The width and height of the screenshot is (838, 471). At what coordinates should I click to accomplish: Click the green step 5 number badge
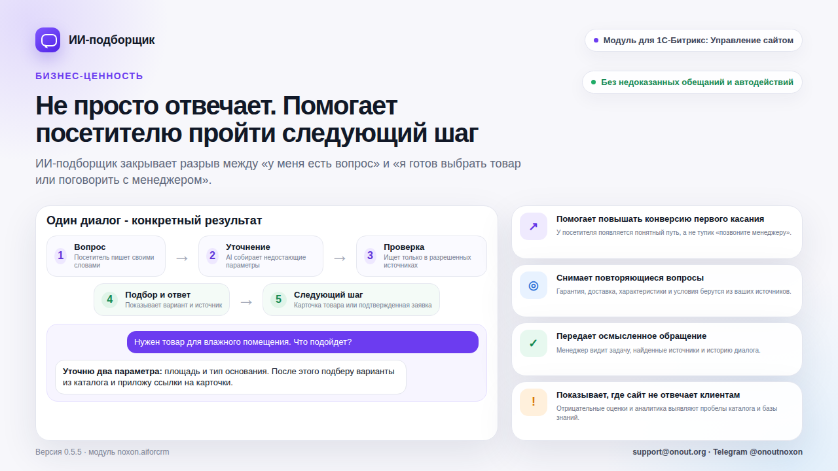coord(279,300)
